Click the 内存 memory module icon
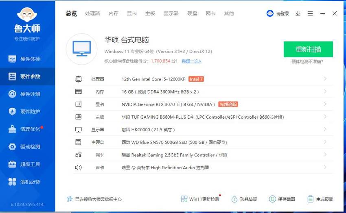Viewport: 346px width, 213px height. pos(78,91)
